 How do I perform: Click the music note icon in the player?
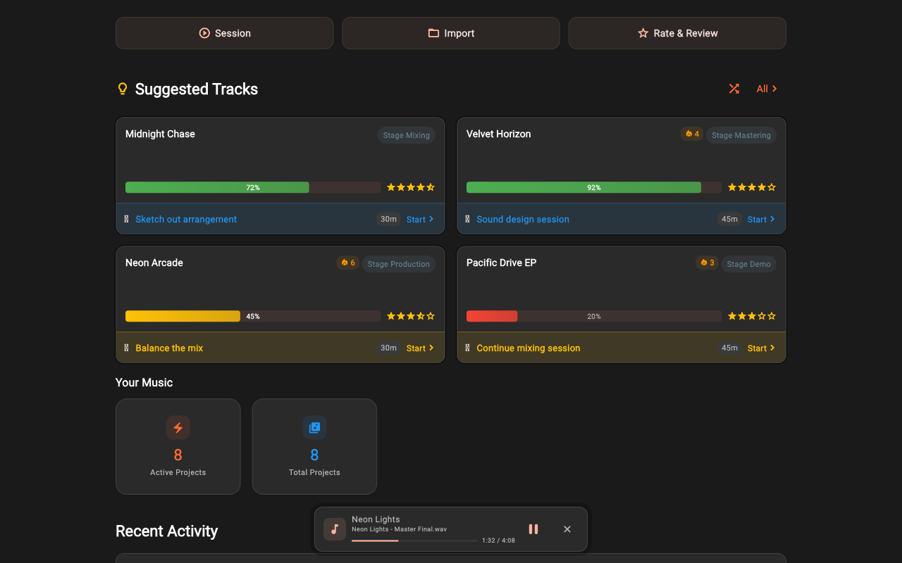point(334,529)
